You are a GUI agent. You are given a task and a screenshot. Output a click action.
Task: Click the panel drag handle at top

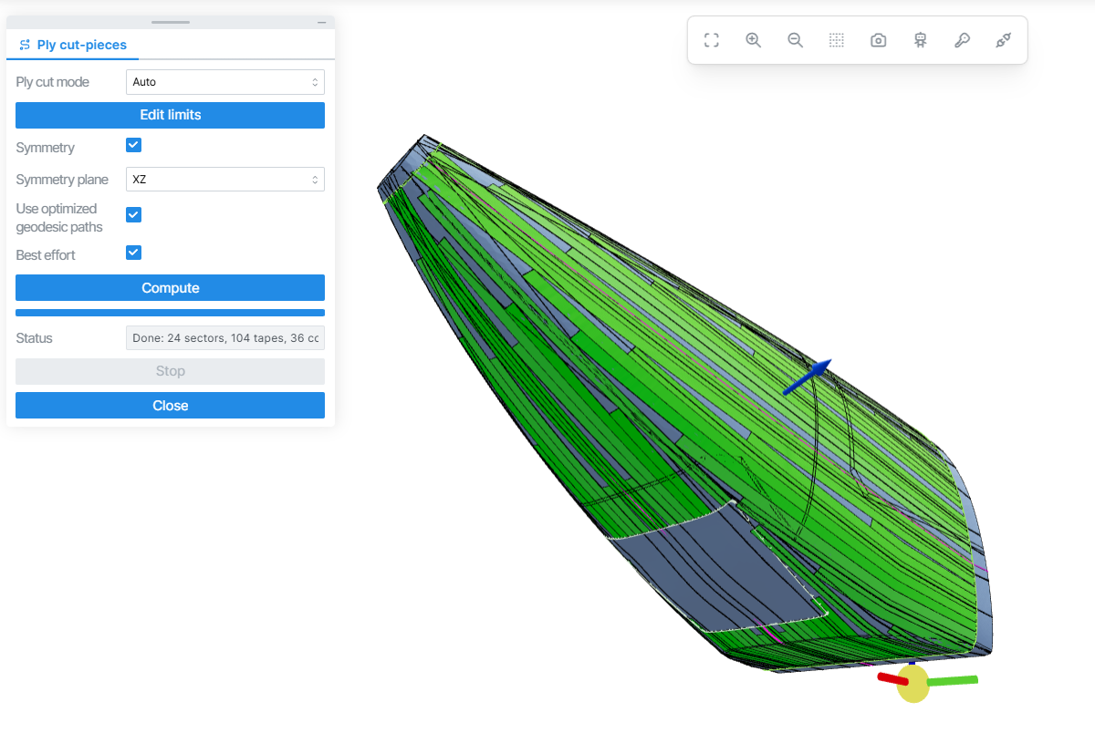tap(171, 22)
